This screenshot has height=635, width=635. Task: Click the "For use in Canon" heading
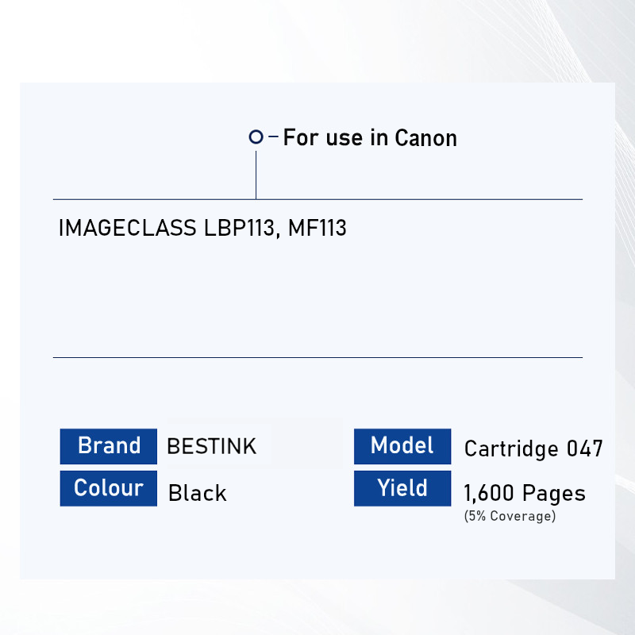pos(370,138)
